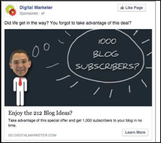
Task: Open the headline Enjoy the 212 Blog Ideas?
Action: click(40, 113)
